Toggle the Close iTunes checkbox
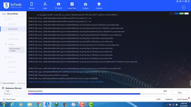Screen dimensions: 191x107 coord(4,99)
